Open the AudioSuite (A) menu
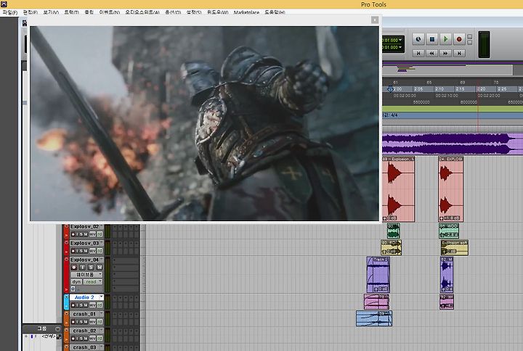 tap(142, 12)
